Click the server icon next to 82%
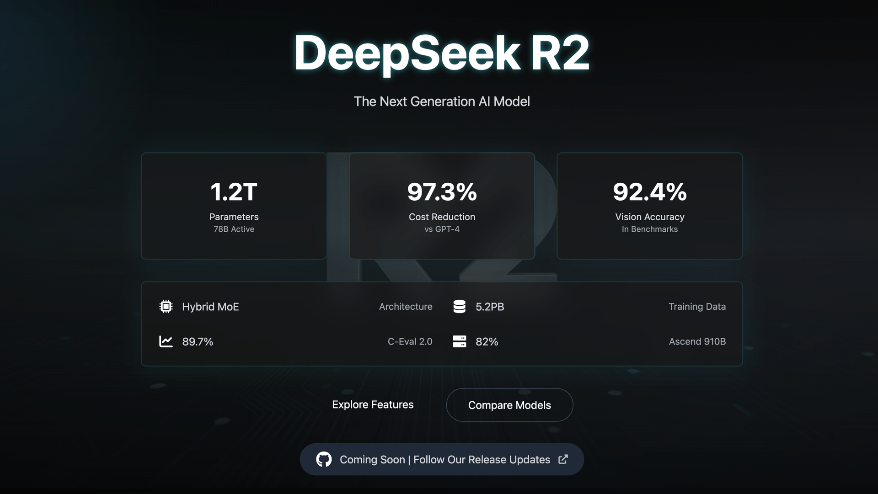This screenshot has height=494, width=878. (459, 341)
